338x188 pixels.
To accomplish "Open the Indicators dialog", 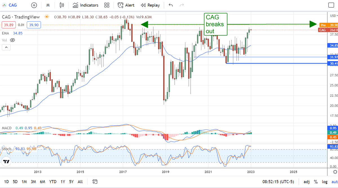I will [x=85, y=5].
